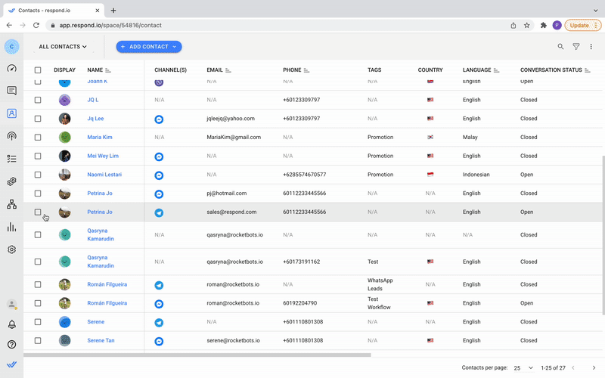Check the box for Jq Lee
The height and width of the screenshot is (378, 605).
pos(38,119)
